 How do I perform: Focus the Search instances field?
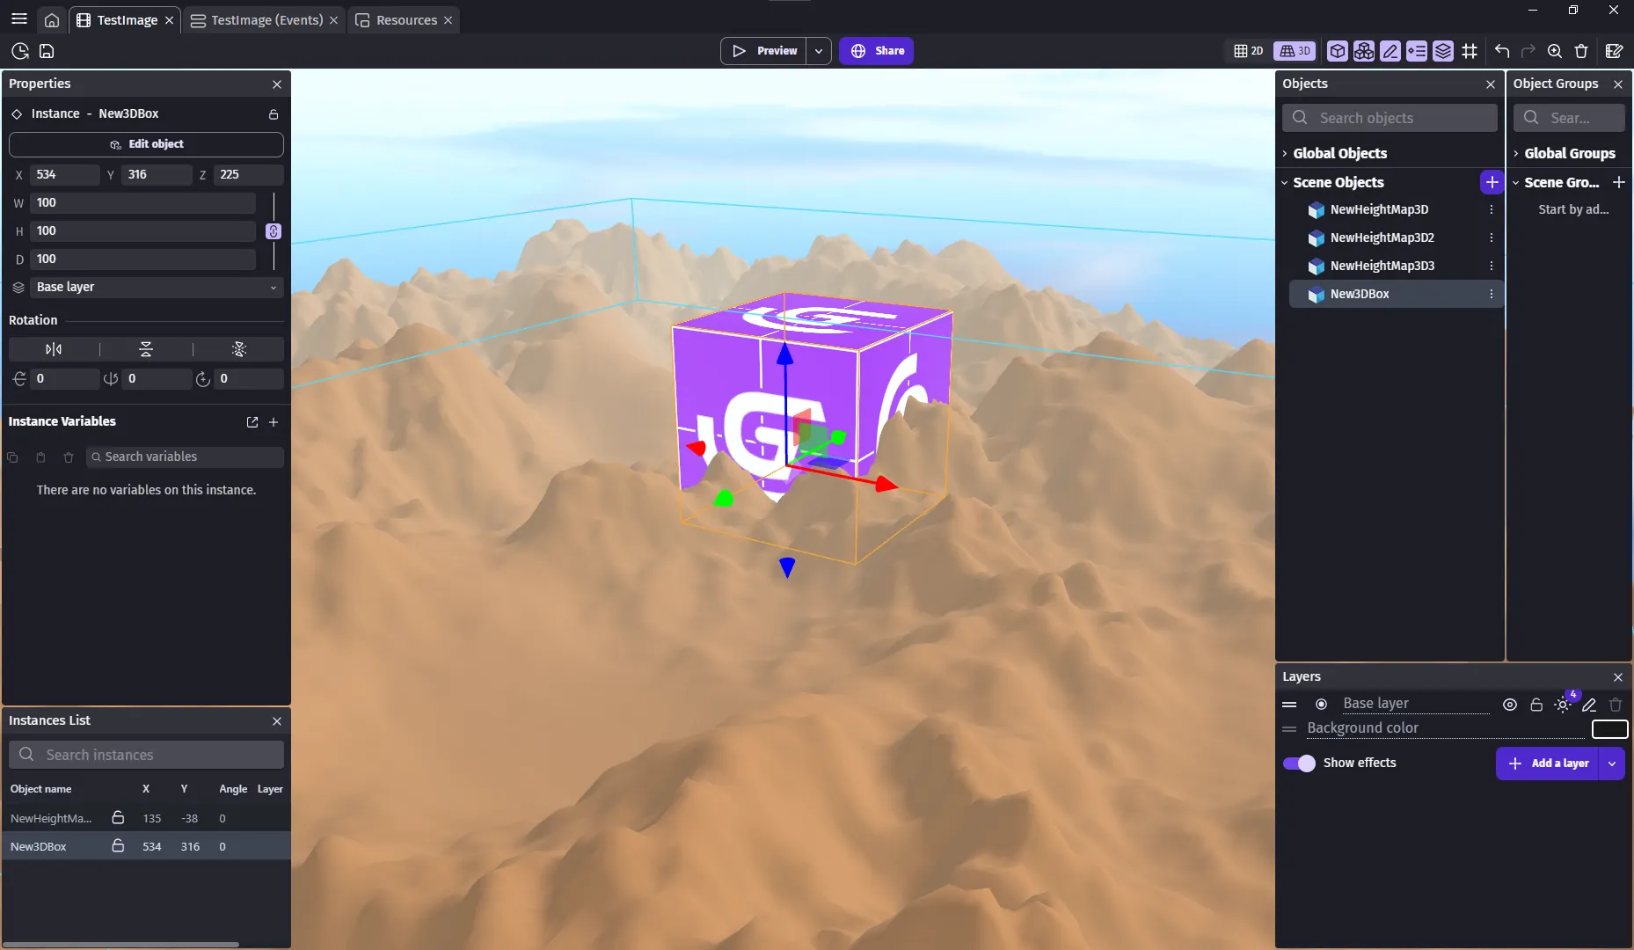tap(146, 755)
